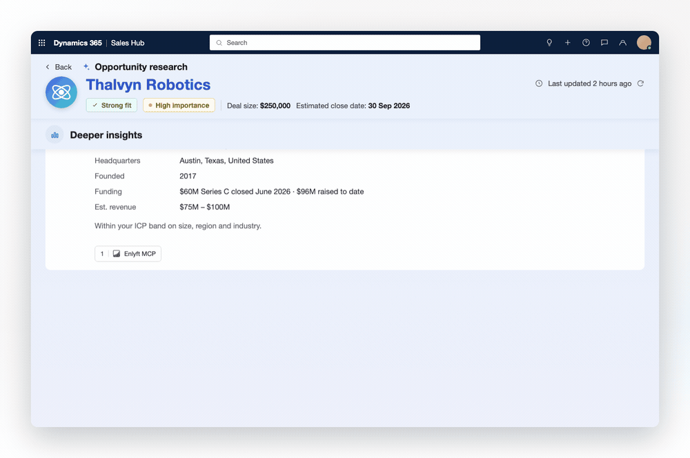Open the chat feedback icon
690x458 pixels.
point(604,43)
